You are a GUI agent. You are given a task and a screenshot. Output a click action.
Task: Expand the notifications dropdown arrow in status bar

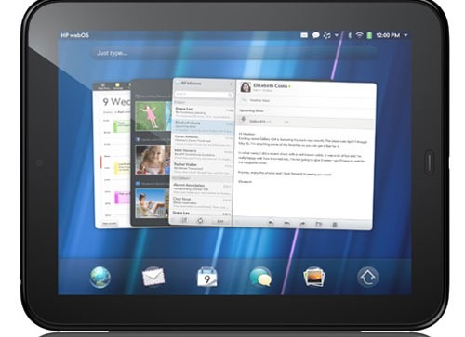click(x=337, y=35)
